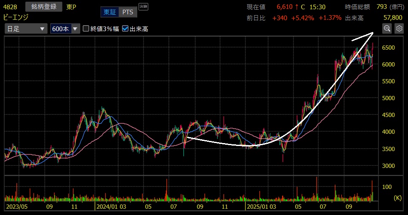Click the magnifier chart zoom icon

[386, 29]
